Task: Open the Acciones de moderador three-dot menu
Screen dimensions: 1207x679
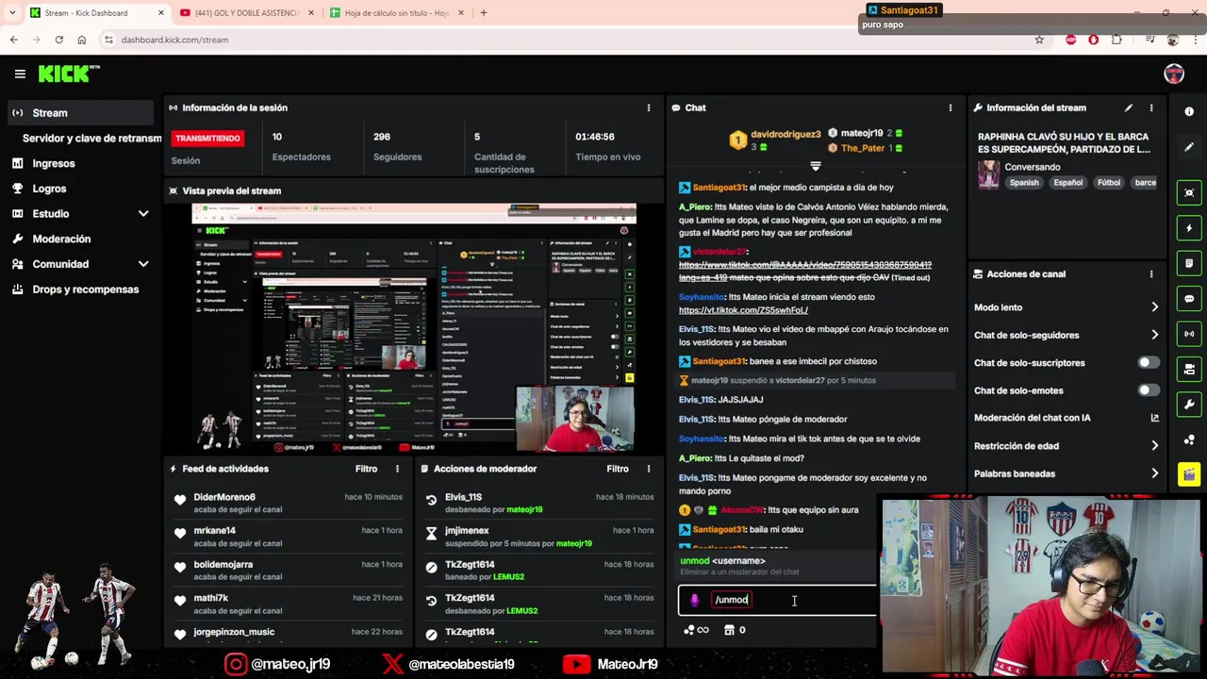Action: click(x=649, y=469)
